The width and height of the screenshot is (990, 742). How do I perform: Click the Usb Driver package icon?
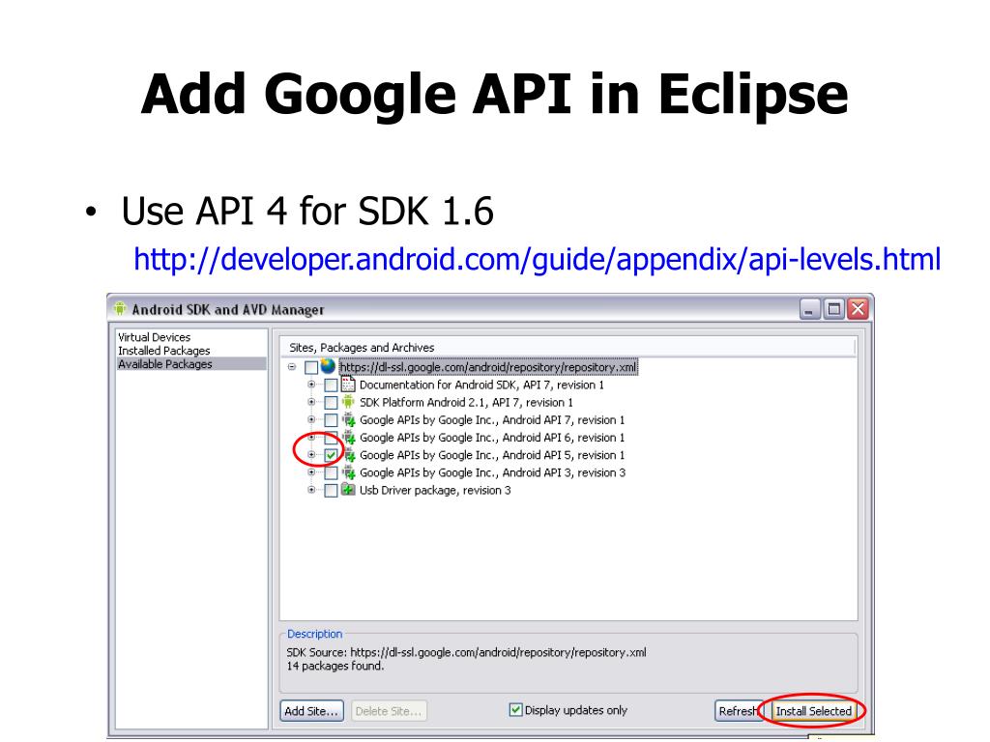tap(348, 490)
